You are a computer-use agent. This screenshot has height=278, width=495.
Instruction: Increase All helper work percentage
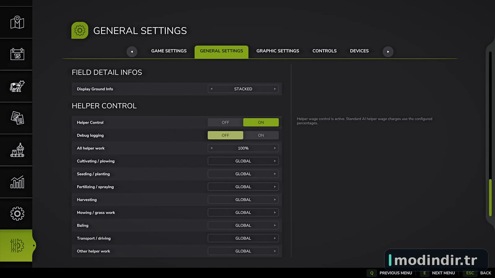(275, 148)
